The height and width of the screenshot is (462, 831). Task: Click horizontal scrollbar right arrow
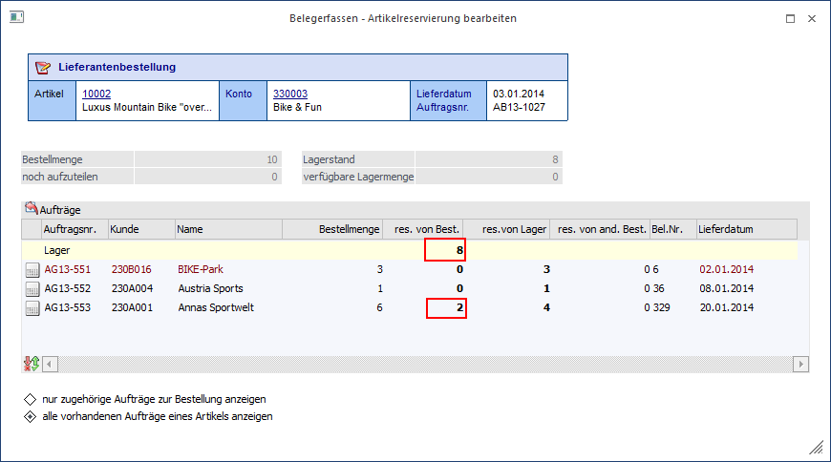point(800,364)
